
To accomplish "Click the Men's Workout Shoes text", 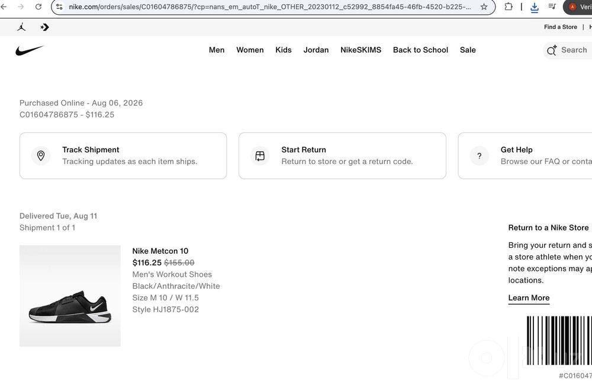I will click(x=172, y=274).
